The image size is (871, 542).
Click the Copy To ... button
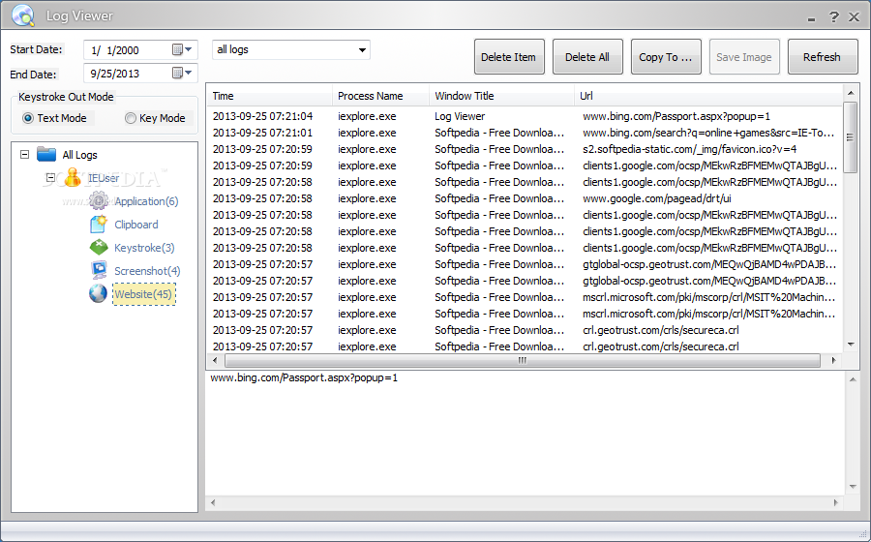pos(666,57)
